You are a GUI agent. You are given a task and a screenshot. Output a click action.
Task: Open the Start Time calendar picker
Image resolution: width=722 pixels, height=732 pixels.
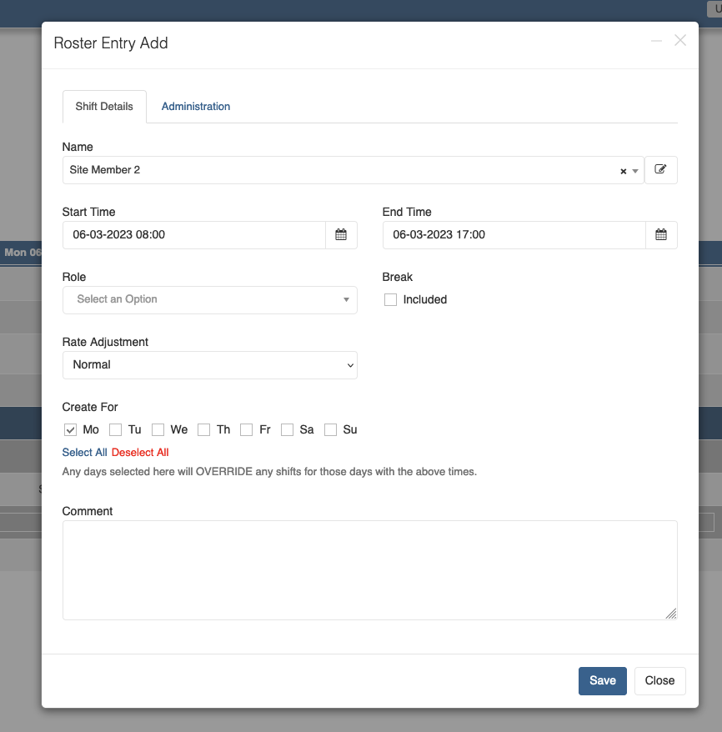pos(341,235)
